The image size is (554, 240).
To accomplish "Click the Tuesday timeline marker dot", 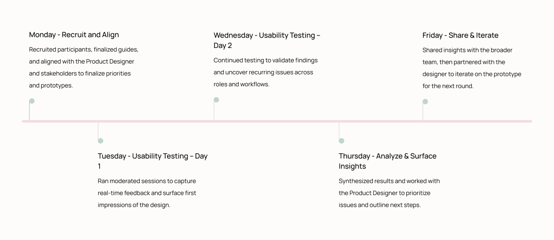I will (x=100, y=141).
